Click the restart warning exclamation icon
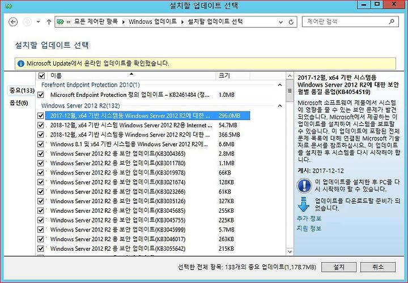Viewport: 408px width, 283px height. point(304,185)
